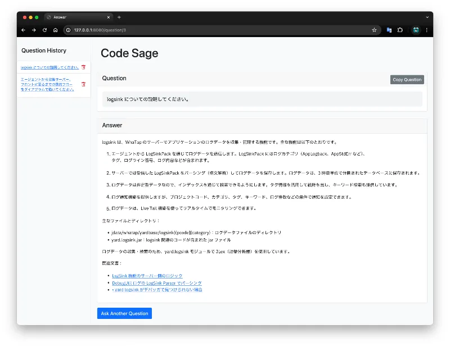Open the extensions puzzle icon

[x=400, y=30]
